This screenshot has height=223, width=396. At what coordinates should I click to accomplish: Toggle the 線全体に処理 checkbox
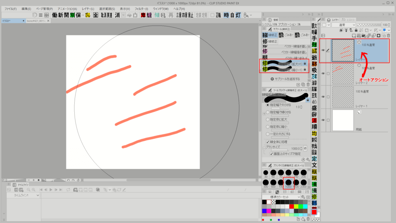pyautogui.click(x=267, y=142)
